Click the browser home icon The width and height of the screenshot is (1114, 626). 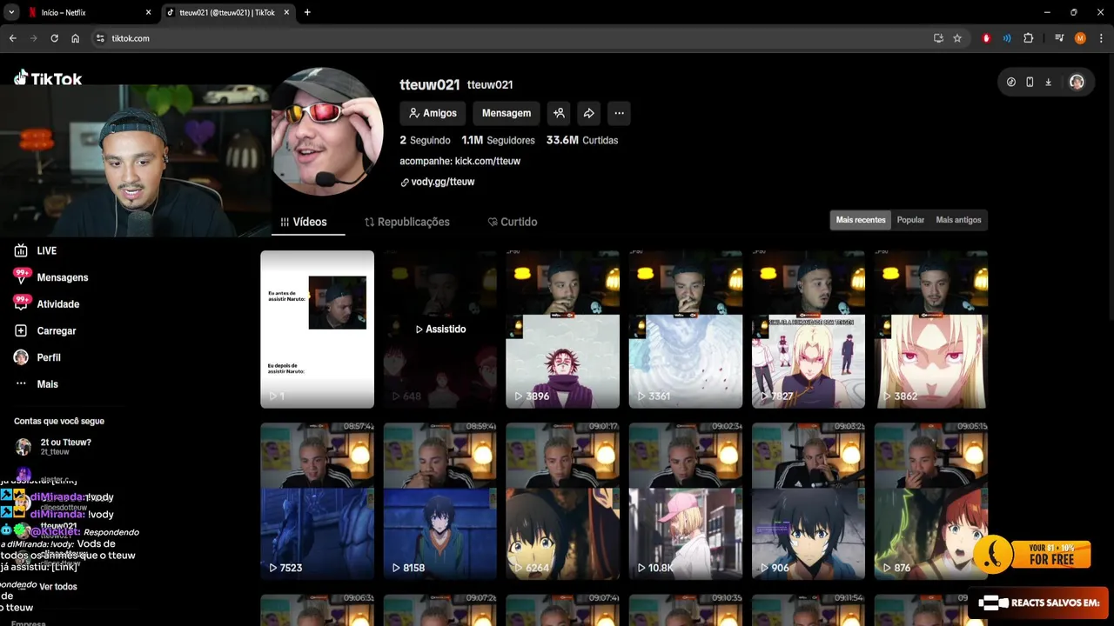[x=76, y=38]
